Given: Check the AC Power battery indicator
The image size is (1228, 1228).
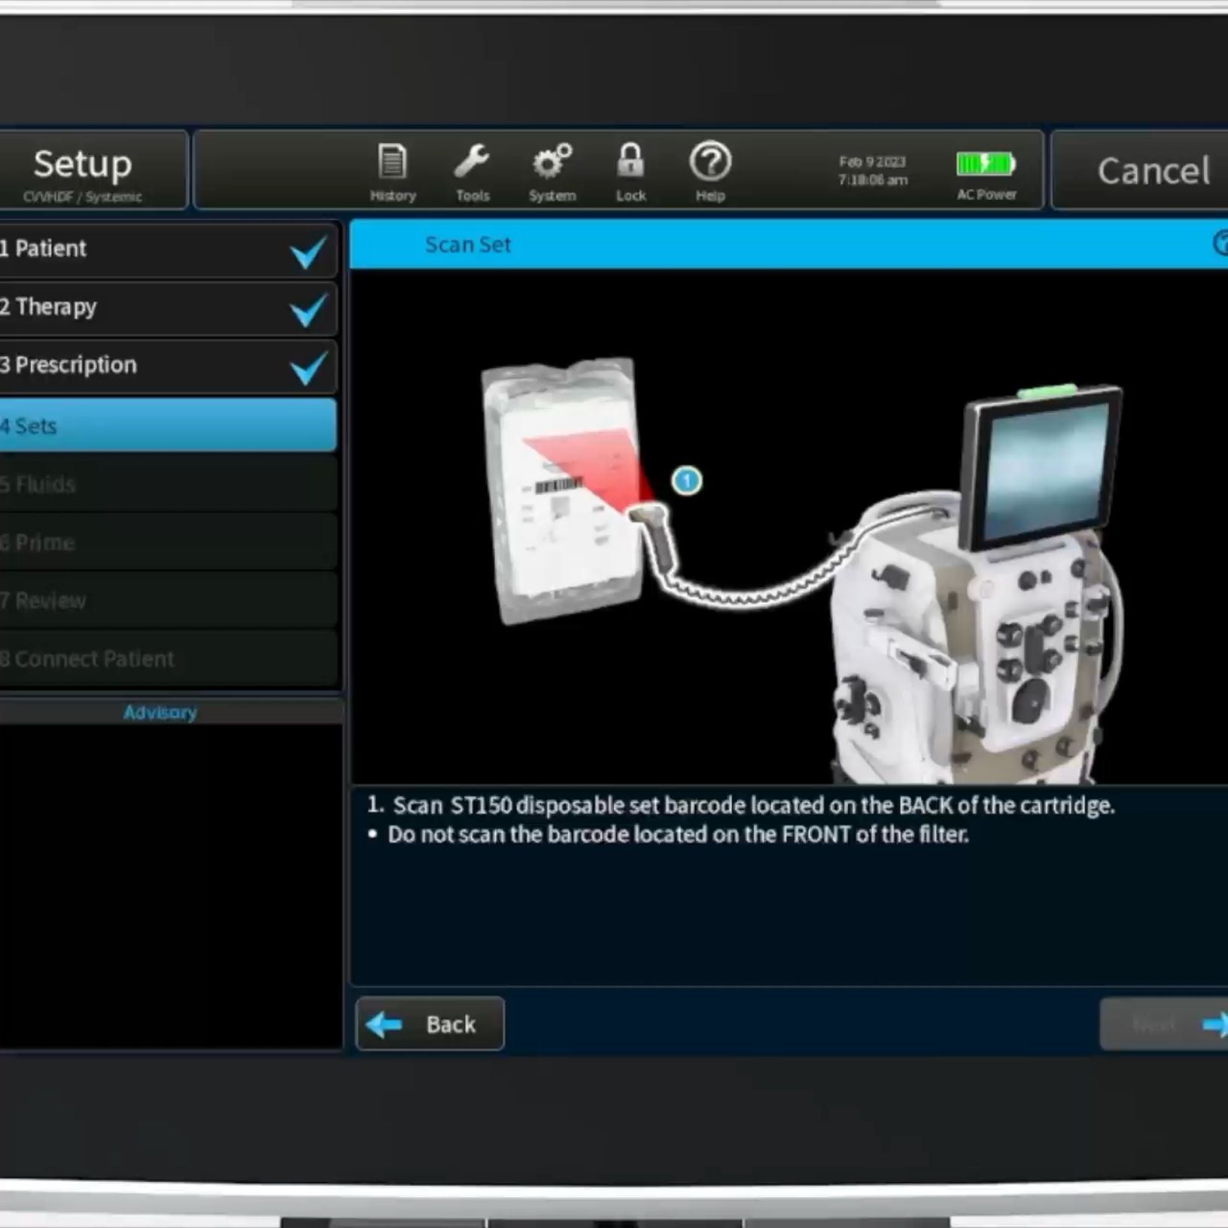Looking at the screenshot, I should 986,172.
